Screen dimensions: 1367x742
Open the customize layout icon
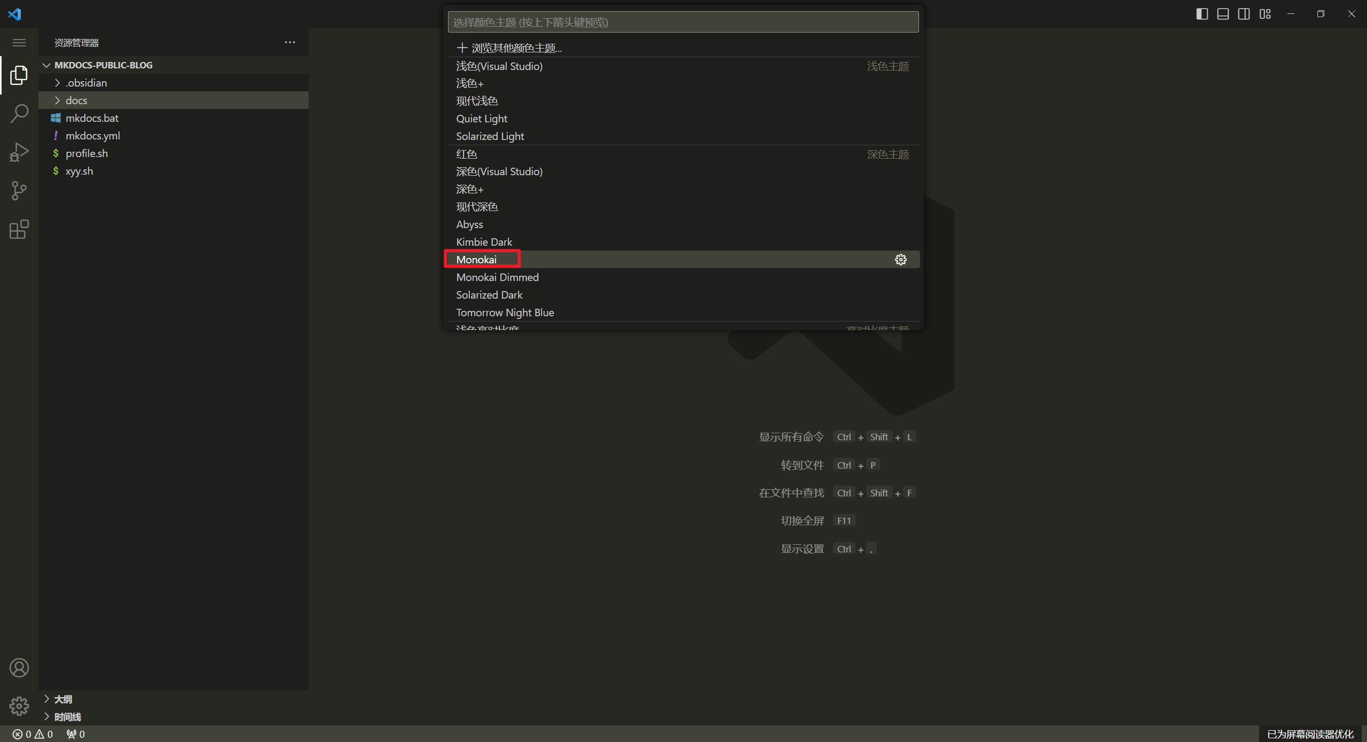pos(1265,14)
